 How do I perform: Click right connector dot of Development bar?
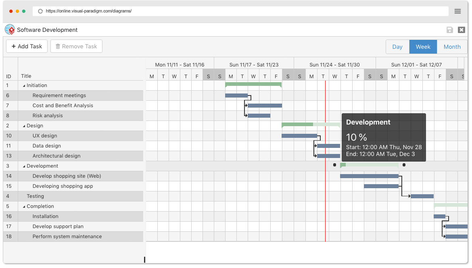coord(404,165)
